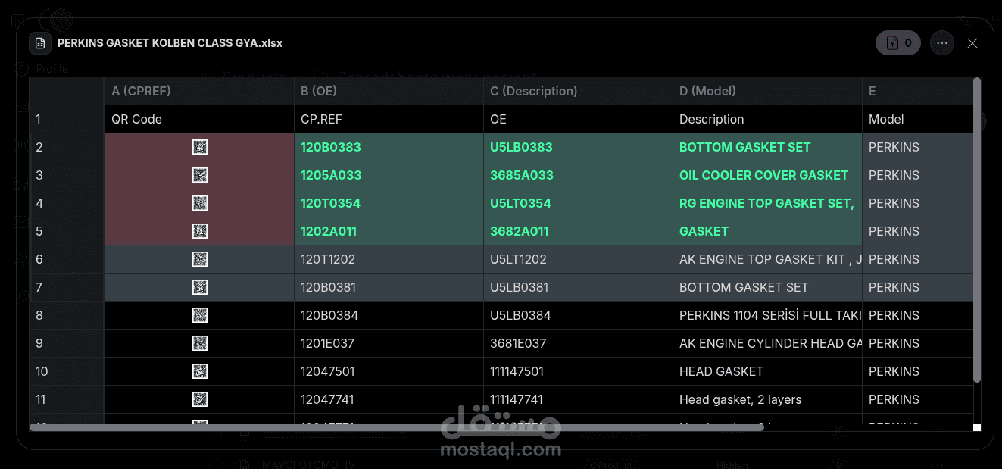Open the upload counter button showing 0

tap(898, 43)
